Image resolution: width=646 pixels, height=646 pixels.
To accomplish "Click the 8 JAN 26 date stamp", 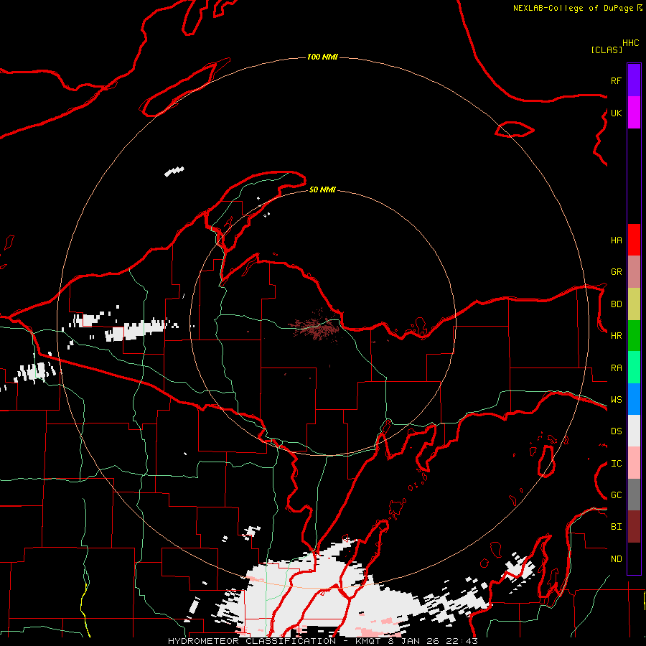I will (x=416, y=641).
